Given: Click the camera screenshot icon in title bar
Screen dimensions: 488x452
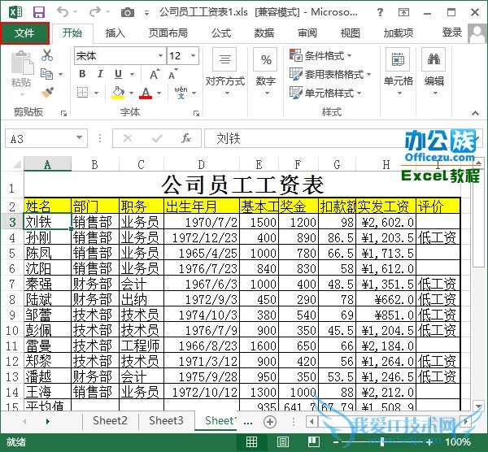Looking at the screenshot, I should (x=127, y=12).
